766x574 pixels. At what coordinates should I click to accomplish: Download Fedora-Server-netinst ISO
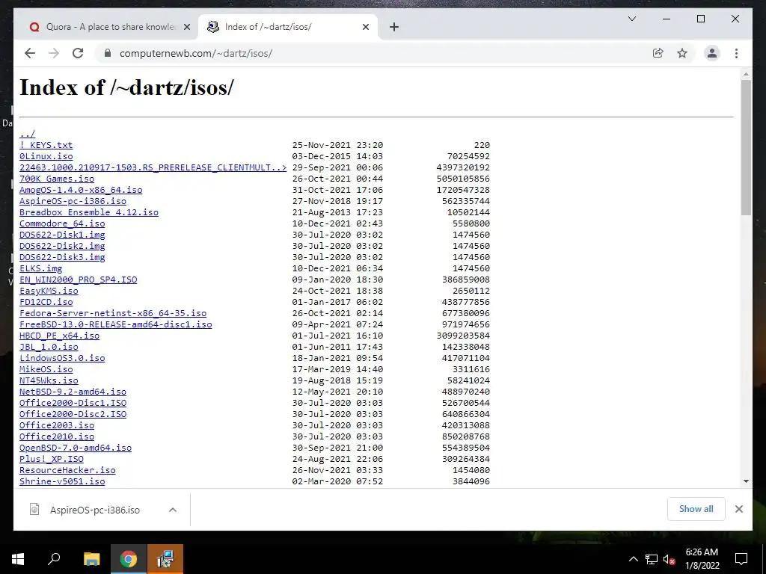click(x=113, y=313)
